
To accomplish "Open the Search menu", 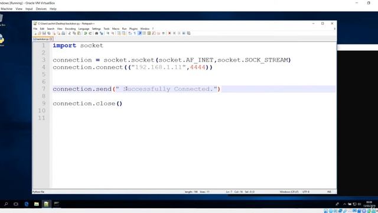I will pyautogui.click(x=51, y=29).
